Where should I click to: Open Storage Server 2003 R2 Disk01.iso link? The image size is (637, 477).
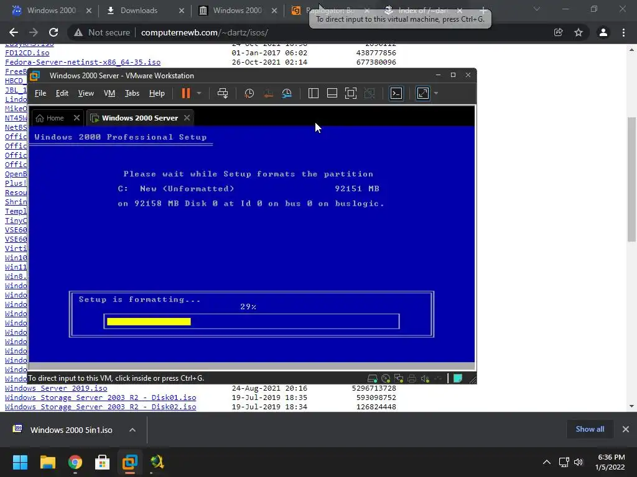100,397
